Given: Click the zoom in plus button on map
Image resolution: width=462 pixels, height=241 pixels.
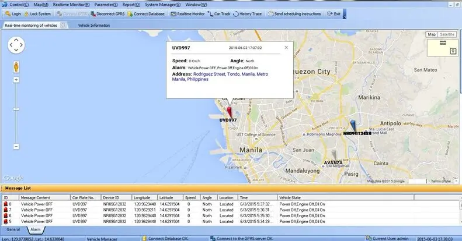Looking at the screenshot, I should coord(16,80).
